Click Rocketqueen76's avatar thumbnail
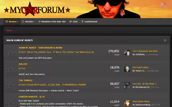The width and height of the screenshot is (172, 107). (127, 85)
